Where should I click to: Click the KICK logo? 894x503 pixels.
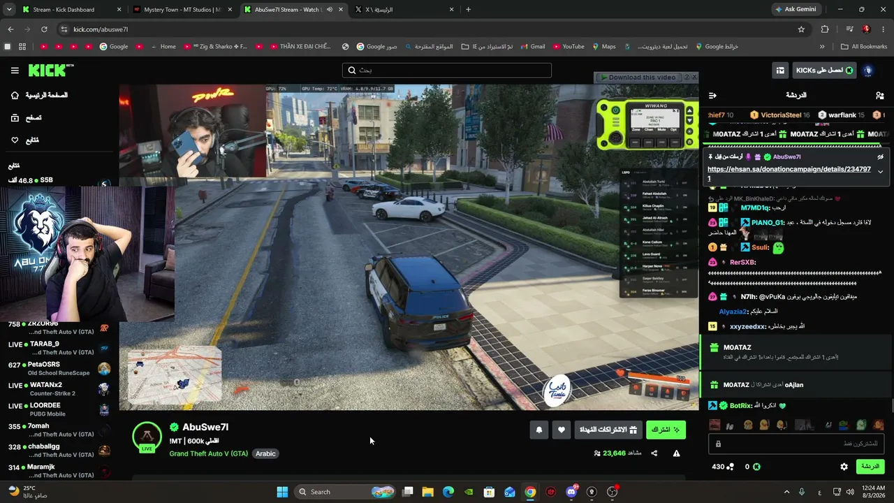[50, 70]
